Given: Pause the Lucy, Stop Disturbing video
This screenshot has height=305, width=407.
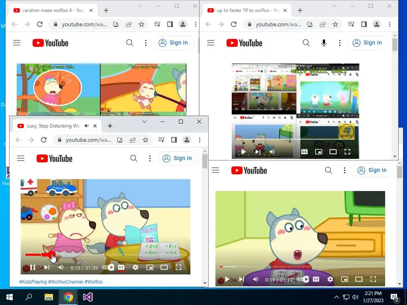Looking at the screenshot, I should coord(33,267).
